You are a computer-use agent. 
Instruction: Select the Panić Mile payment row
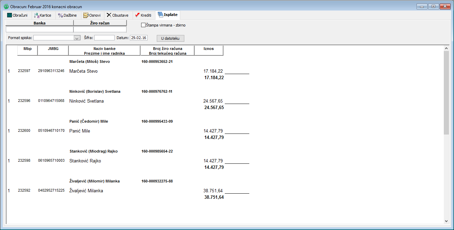pyautogui.click(x=80, y=131)
